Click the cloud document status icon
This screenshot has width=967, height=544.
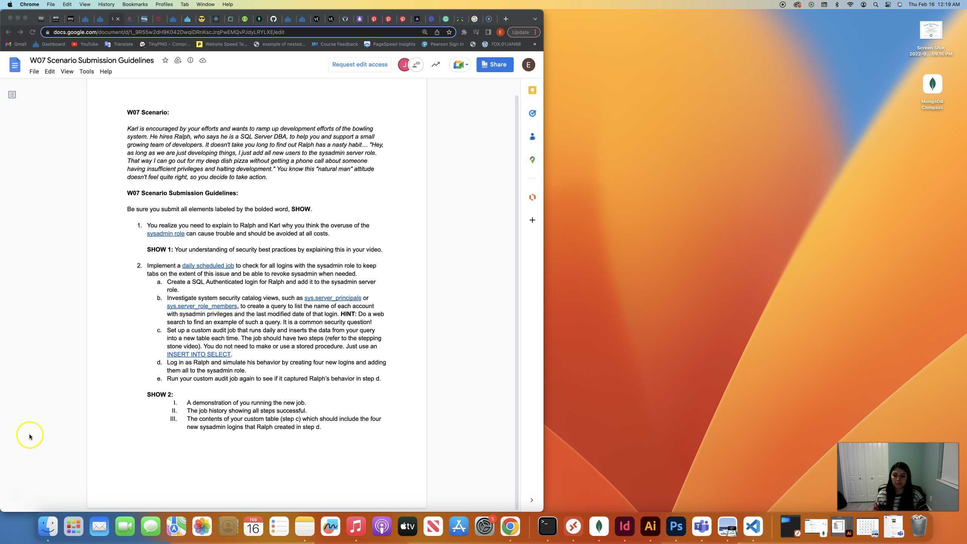203,60
